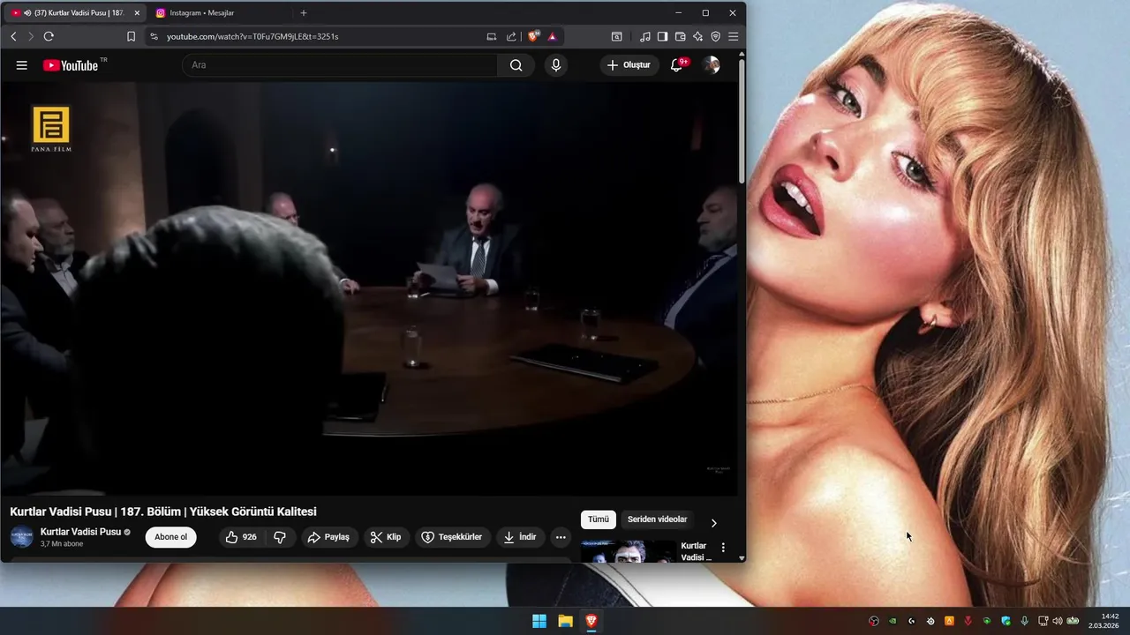Open YouTube notifications bell
The width and height of the screenshot is (1130, 635).
[x=677, y=65]
